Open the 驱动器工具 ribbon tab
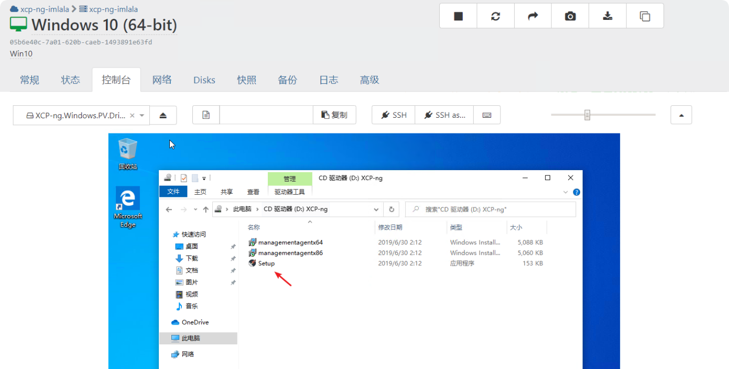 [x=289, y=192]
